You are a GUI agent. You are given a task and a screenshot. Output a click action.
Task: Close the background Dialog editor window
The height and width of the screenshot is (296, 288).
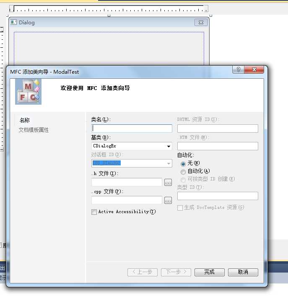(x=201, y=23)
